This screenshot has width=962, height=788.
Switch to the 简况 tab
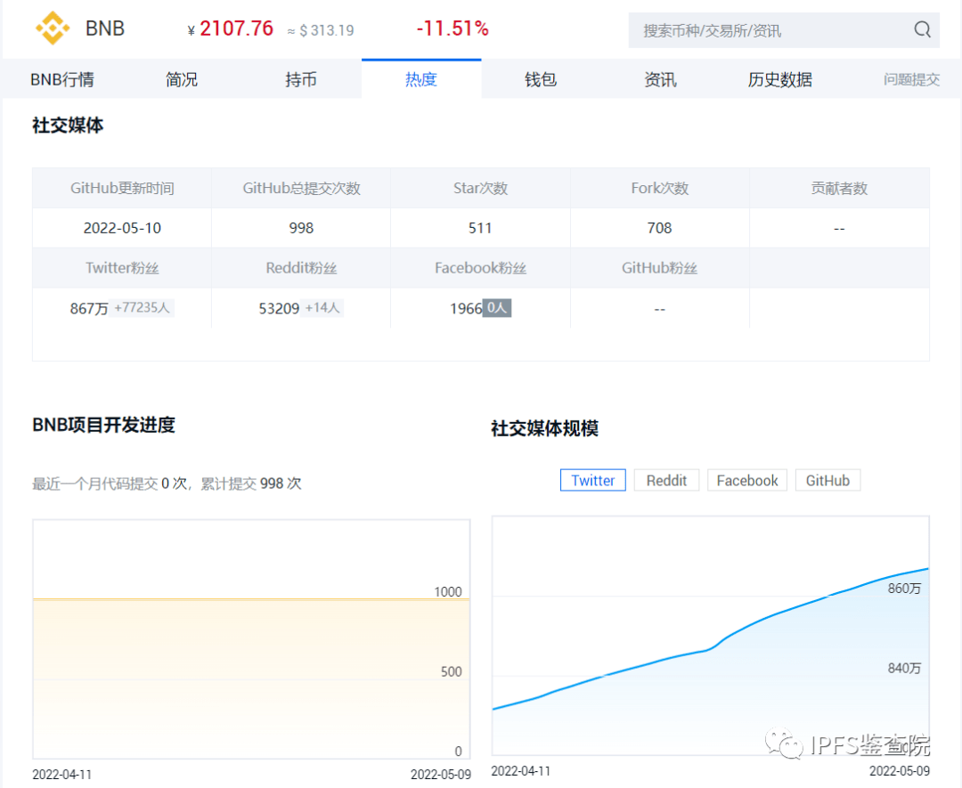(182, 79)
